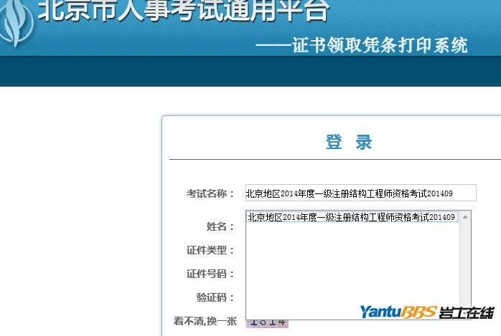Click the captcha verification code image
The height and width of the screenshot is (336, 501).
267,323
